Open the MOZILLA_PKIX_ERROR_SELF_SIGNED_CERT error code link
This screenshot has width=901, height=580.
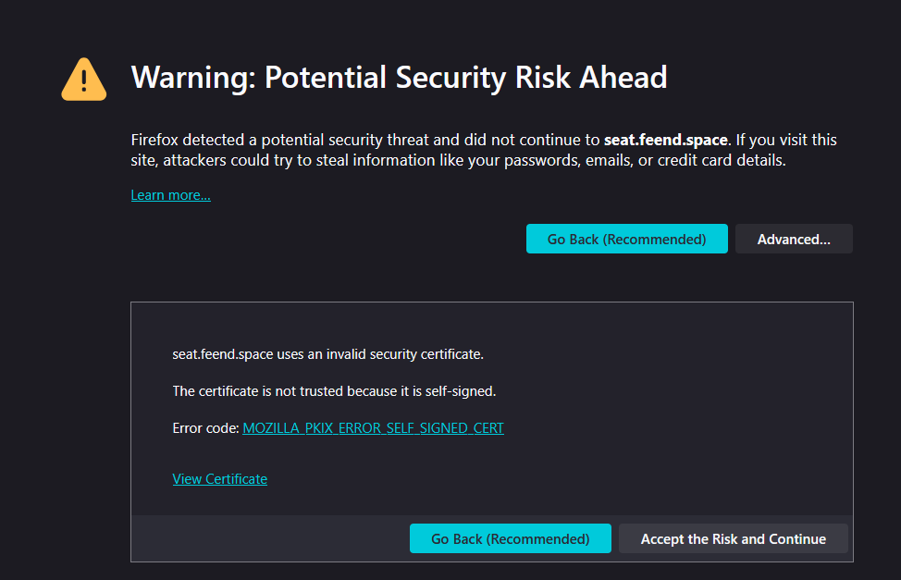pos(373,428)
